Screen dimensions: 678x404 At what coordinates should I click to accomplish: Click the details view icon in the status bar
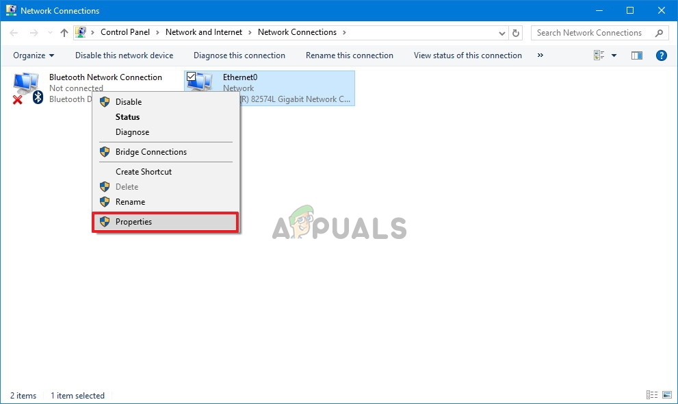[652, 395]
